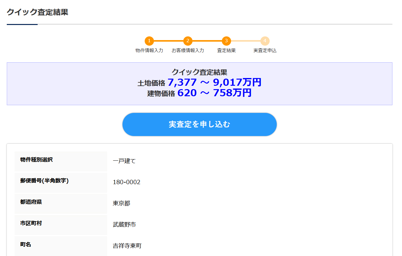Viewport: 402px width, 256px height.
Task: Click the 実査定を申し込む blue button
Action: (x=200, y=124)
